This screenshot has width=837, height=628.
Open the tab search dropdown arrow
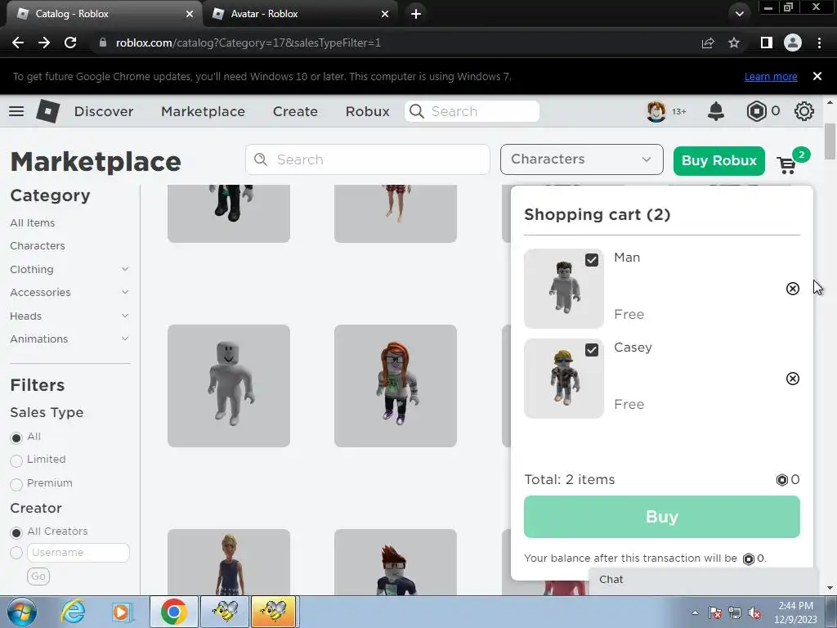point(739,14)
